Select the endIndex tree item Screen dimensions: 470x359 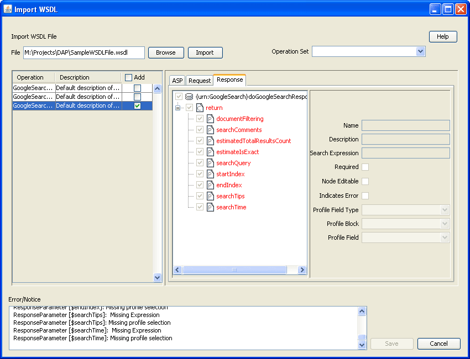coord(229,186)
